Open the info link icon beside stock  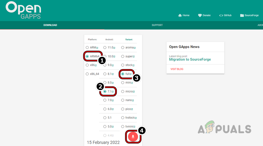(133, 65)
